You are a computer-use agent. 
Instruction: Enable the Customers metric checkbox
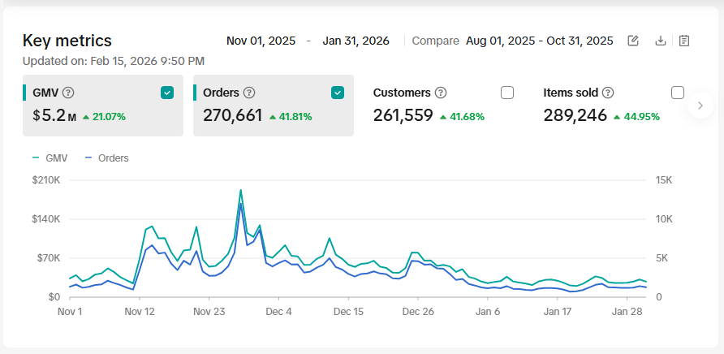pos(507,93)
